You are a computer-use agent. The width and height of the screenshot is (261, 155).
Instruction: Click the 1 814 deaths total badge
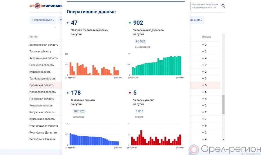[x=139, y=111]
